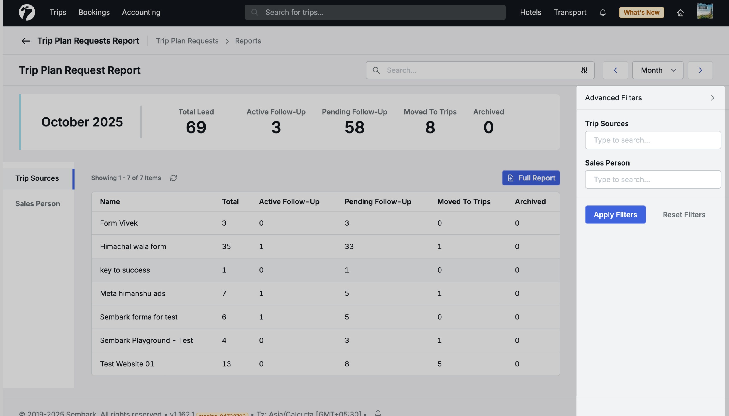The width and height of the screenshot is (729, 416).
Task: Select the Accounting menu item
Action: (x=141, y=12)
